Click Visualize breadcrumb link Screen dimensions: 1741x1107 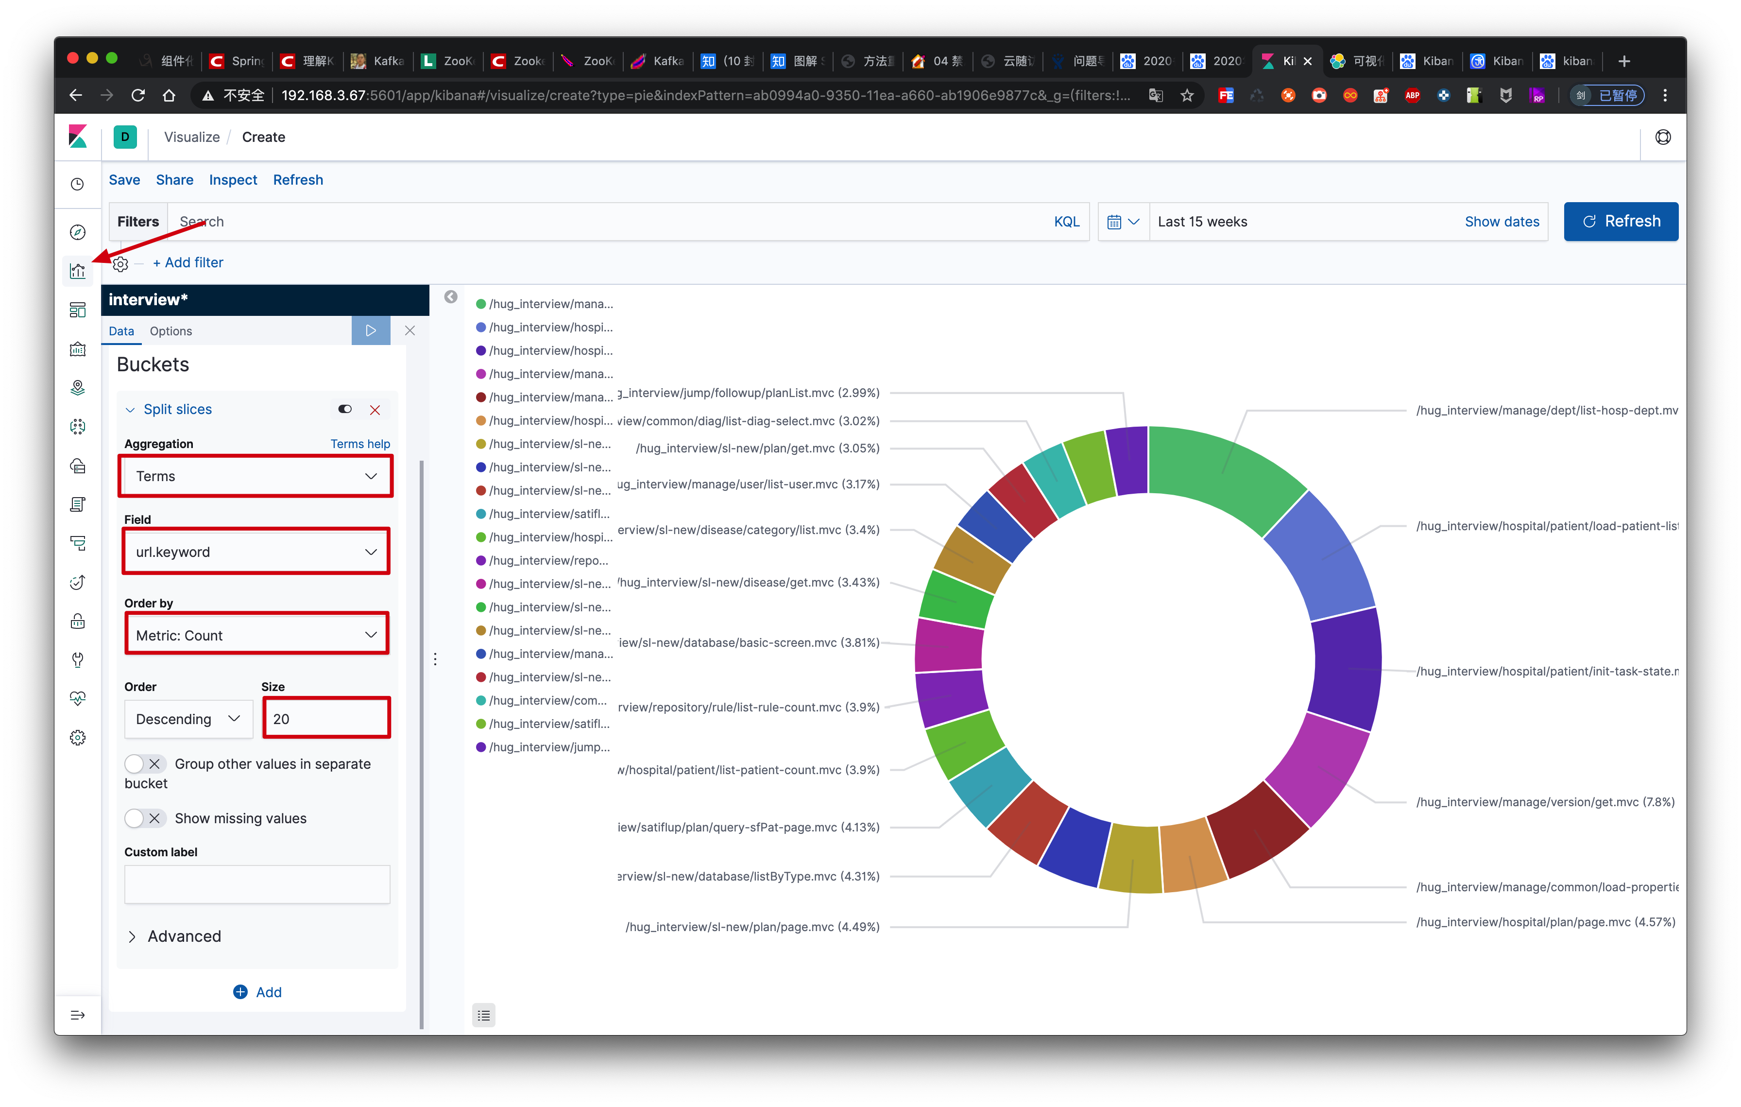click(191, 138)
